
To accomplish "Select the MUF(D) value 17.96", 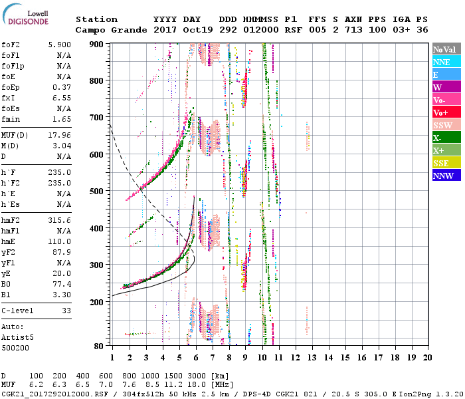I will coord(59,136).
